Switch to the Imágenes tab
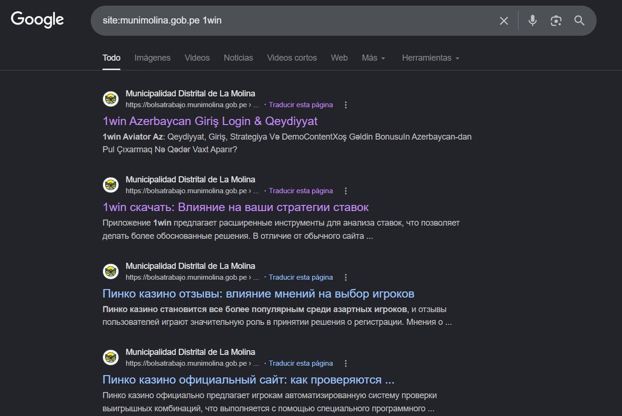622x416 pixels. [x=152, y=58]
